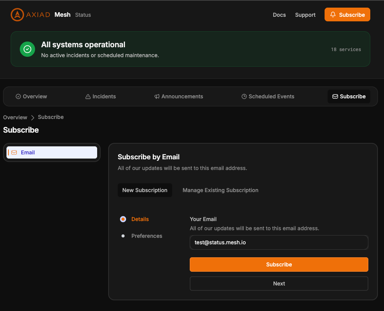Click the 'Mesh' product name
384x311 pixels.
[62, 15]
